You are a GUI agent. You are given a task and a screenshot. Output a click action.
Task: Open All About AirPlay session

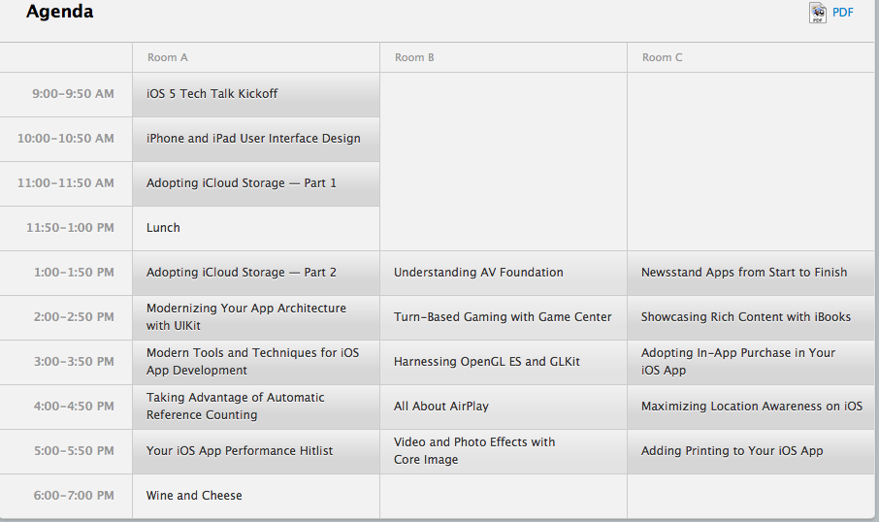tap(504, 407)
